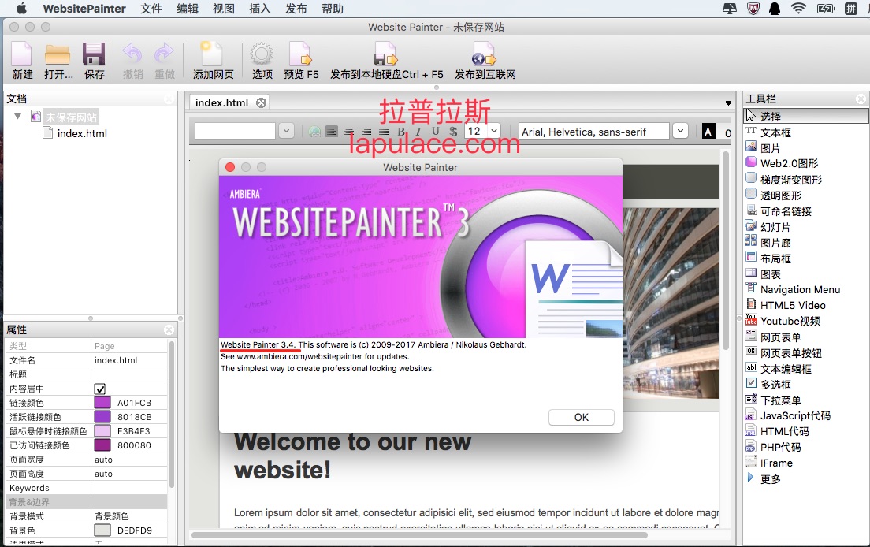Select index.html in the document tree
The width and height of the screenshot is (870, 547).
pos(82,133)
